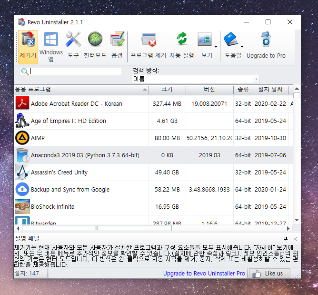Click the Like us button

pyautogui.click(x=269, y=274)
